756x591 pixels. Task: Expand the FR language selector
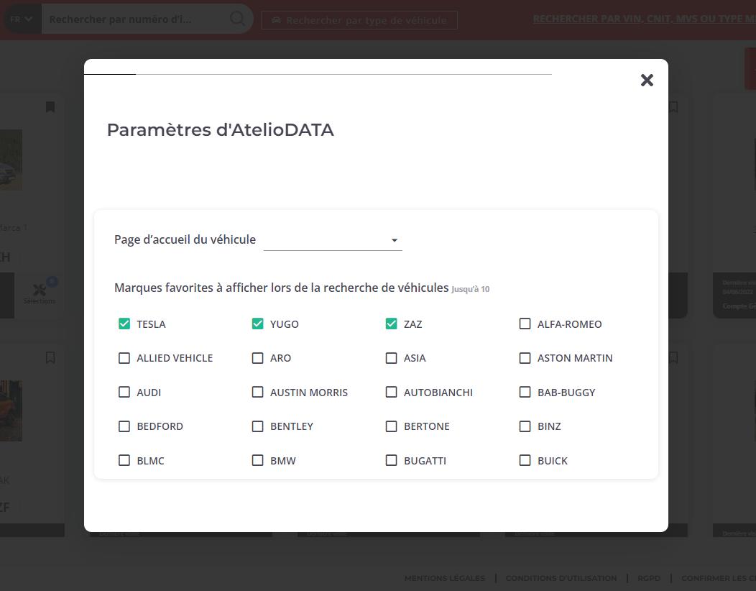point(21,19)
